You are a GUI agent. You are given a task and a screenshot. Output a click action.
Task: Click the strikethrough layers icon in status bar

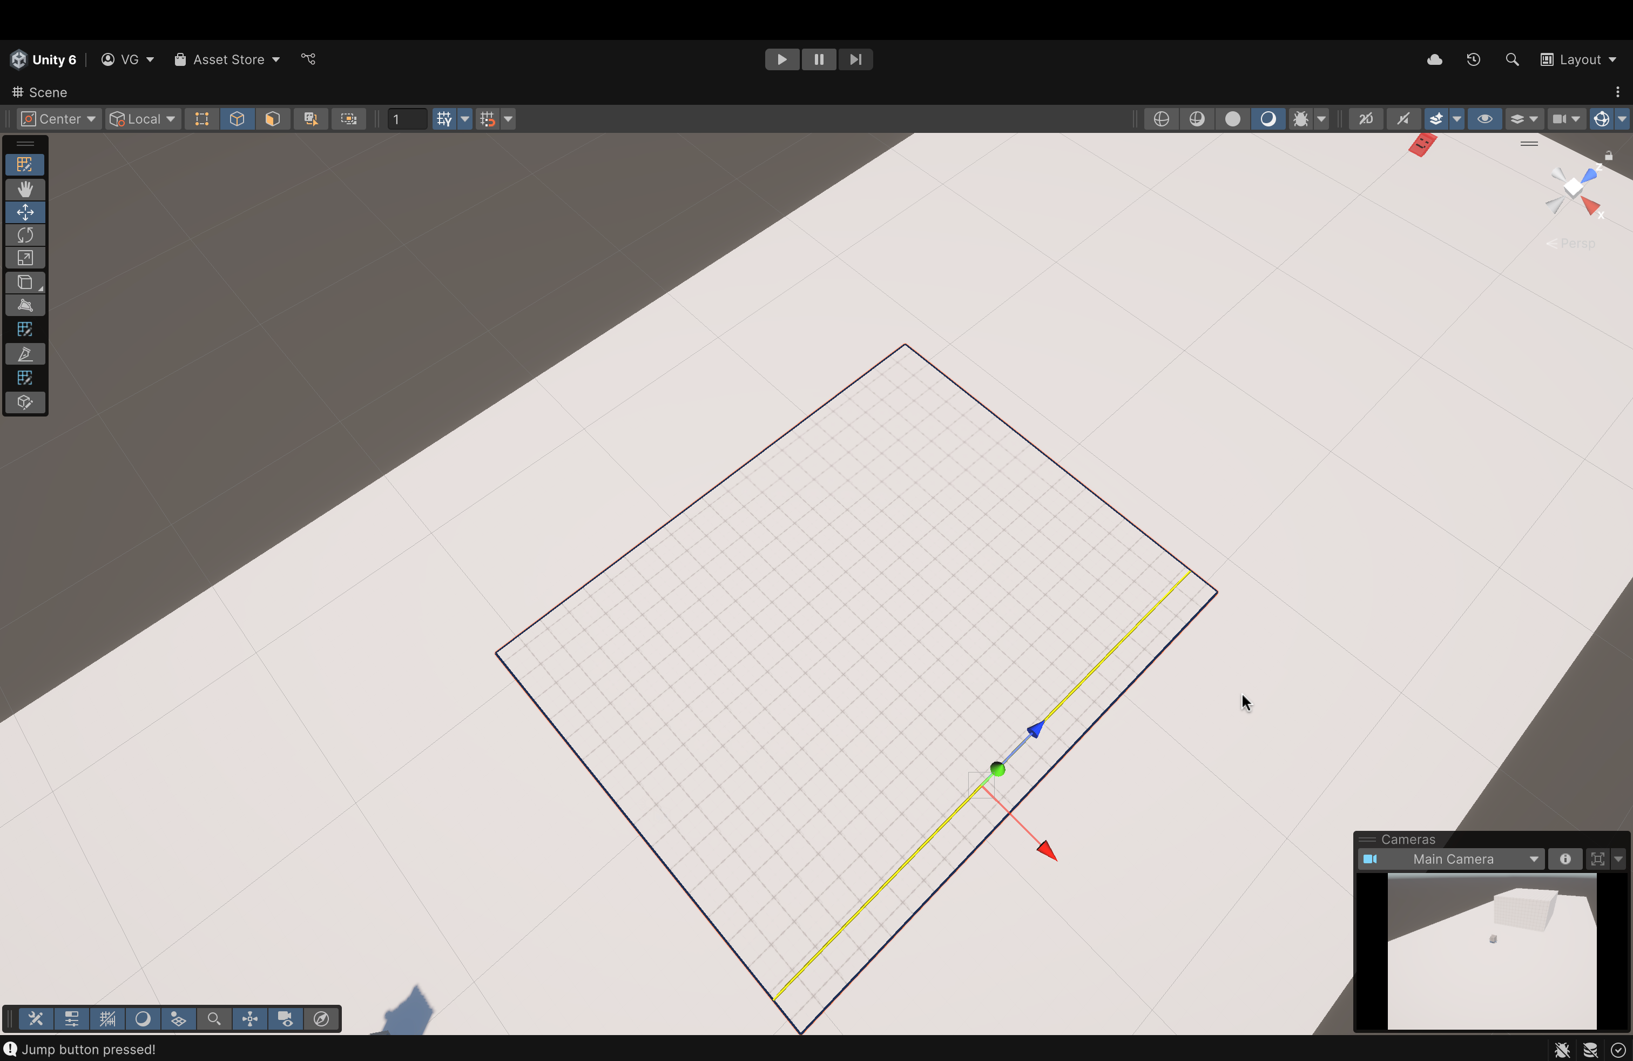(x=1590, y=1050)
